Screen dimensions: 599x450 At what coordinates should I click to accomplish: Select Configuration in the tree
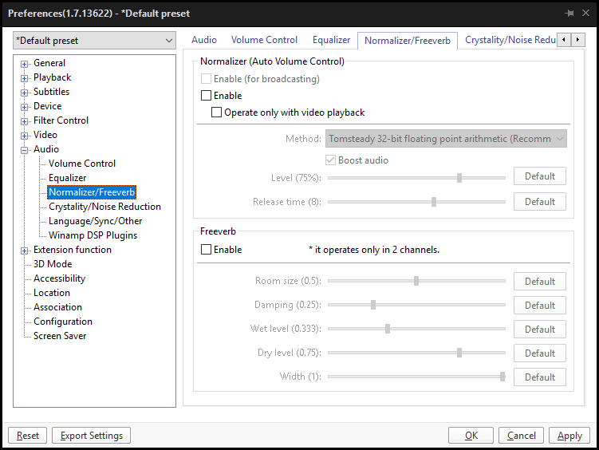coord(63,322)
